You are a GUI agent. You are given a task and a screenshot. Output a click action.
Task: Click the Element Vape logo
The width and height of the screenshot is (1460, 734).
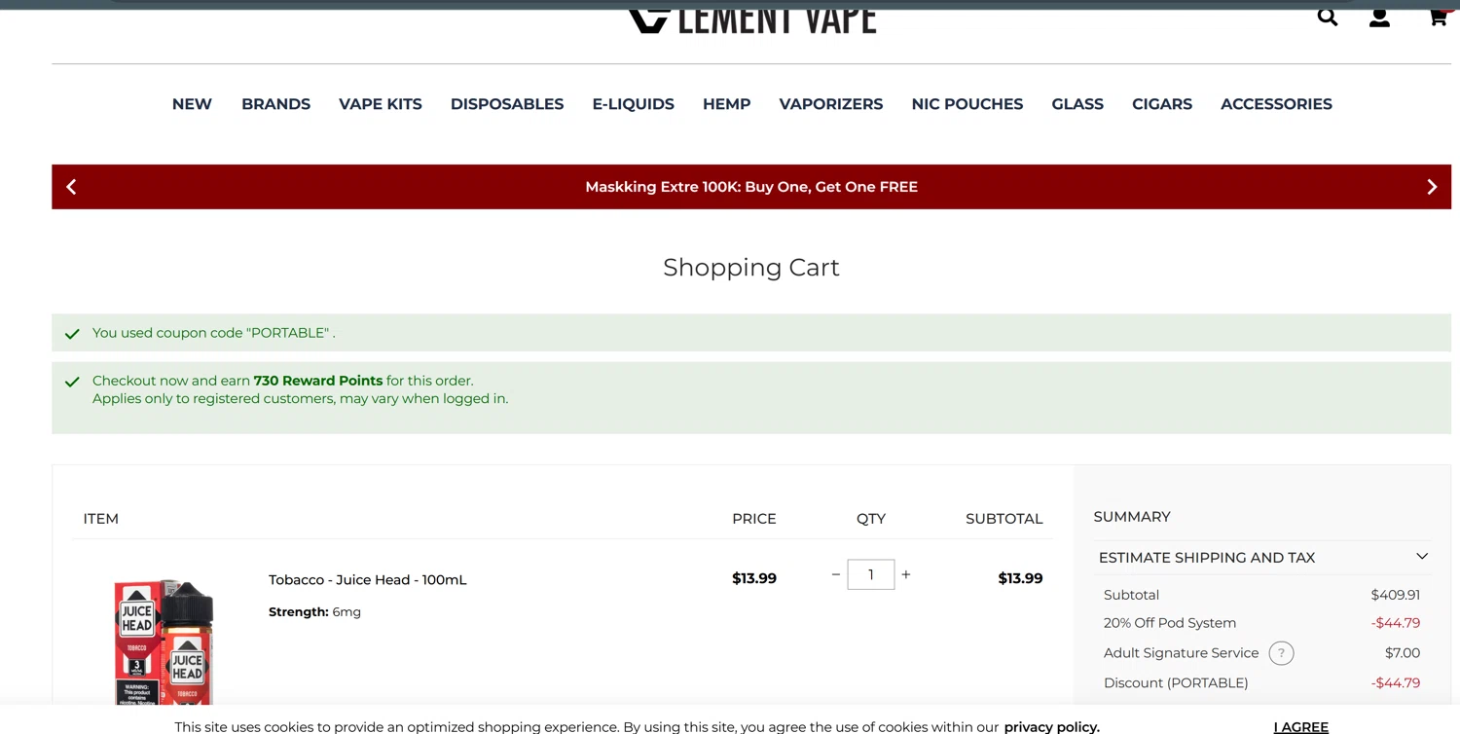(x=751, y=18)
